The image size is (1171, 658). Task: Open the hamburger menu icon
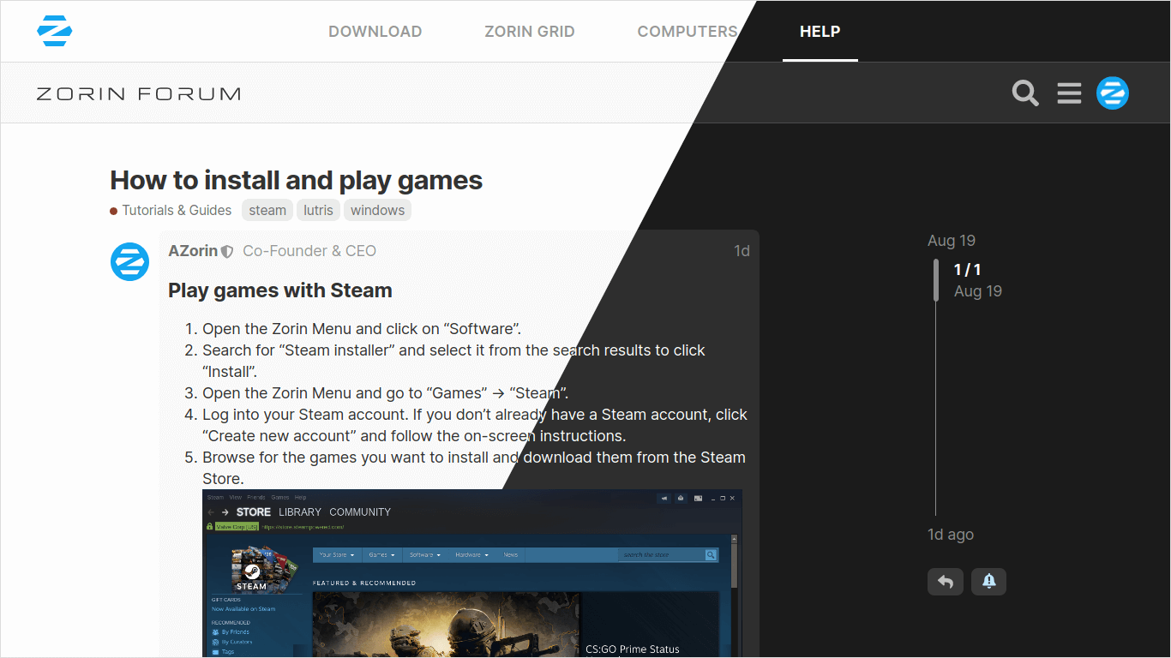1068,93
